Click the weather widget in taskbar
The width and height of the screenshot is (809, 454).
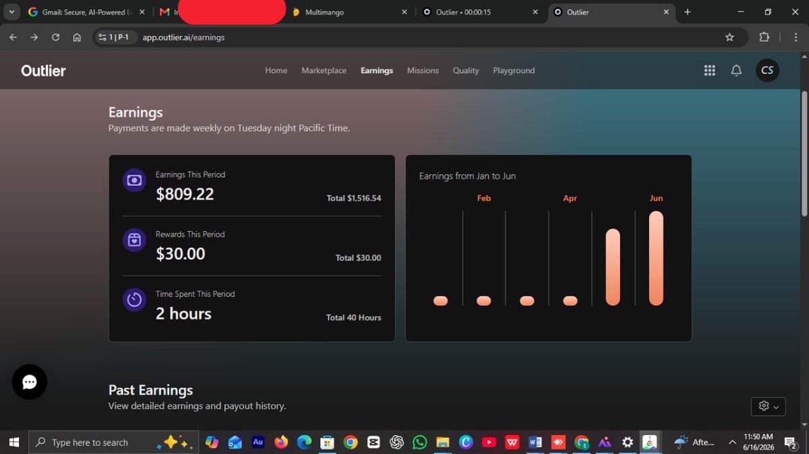(x=695, y=442)
